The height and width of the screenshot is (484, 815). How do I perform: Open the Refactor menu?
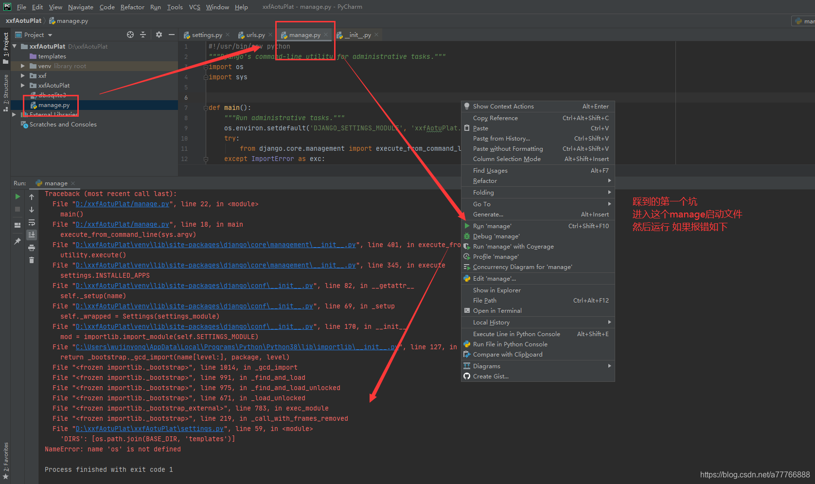click(132, 7)
